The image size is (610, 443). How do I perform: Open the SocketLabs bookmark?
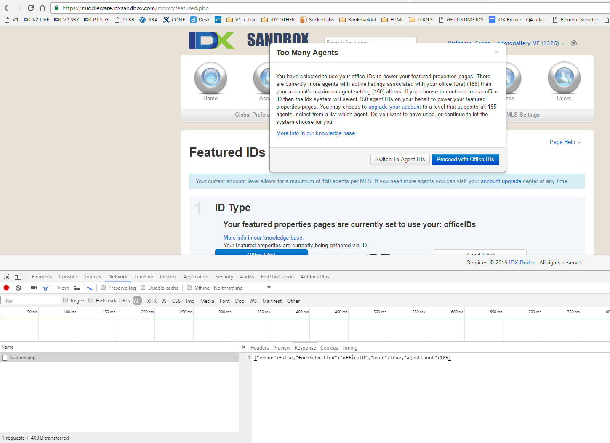[317, 20]
